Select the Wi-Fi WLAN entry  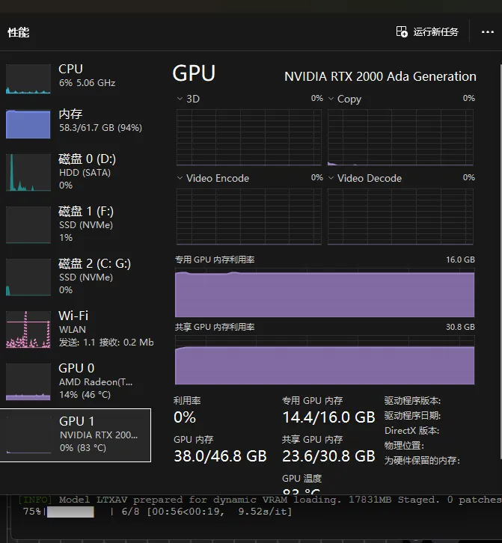tap(76, 329)
